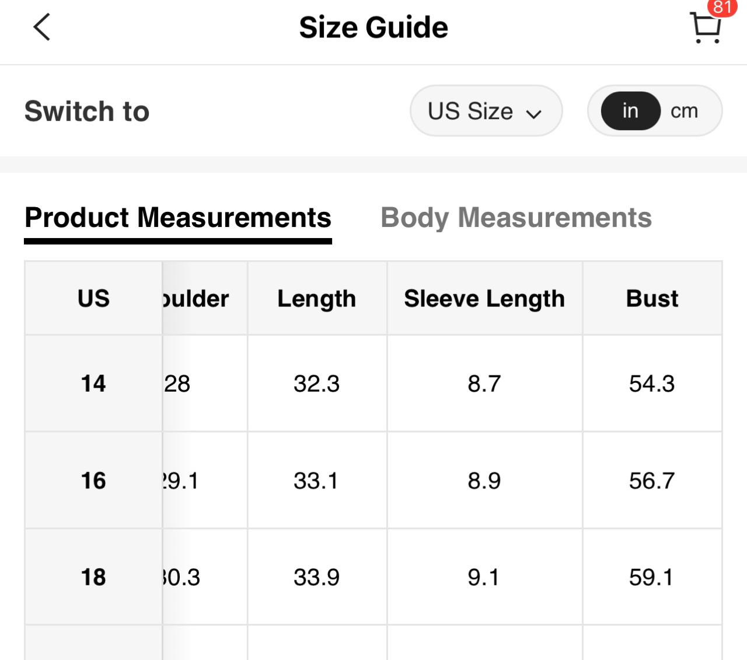Click the Switch to label
Image resolution: width=747 pixels, height=660 pixels.
tap(87, 111)
